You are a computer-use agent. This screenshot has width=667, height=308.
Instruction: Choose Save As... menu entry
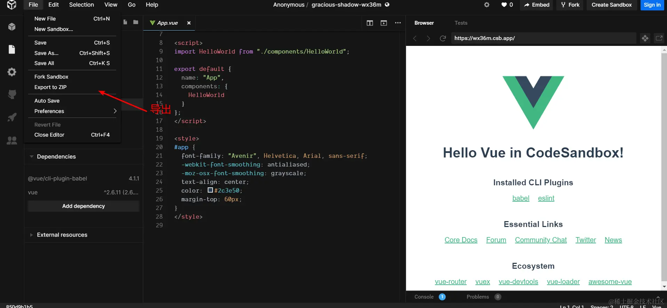72,53
